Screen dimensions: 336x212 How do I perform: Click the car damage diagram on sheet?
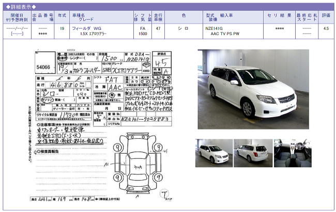pyautogui.click(x=138, y=164)
